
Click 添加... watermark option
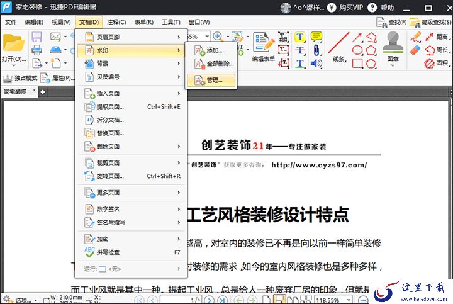[211, 50]
